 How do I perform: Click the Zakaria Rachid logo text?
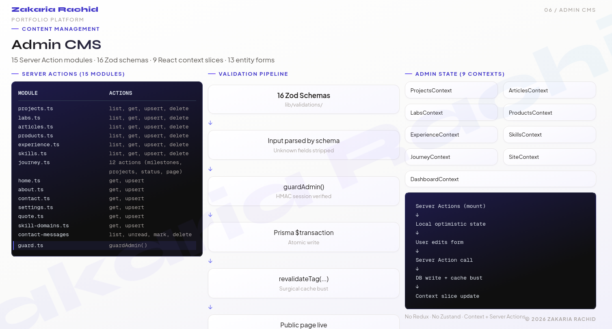[x=55, y=9]
